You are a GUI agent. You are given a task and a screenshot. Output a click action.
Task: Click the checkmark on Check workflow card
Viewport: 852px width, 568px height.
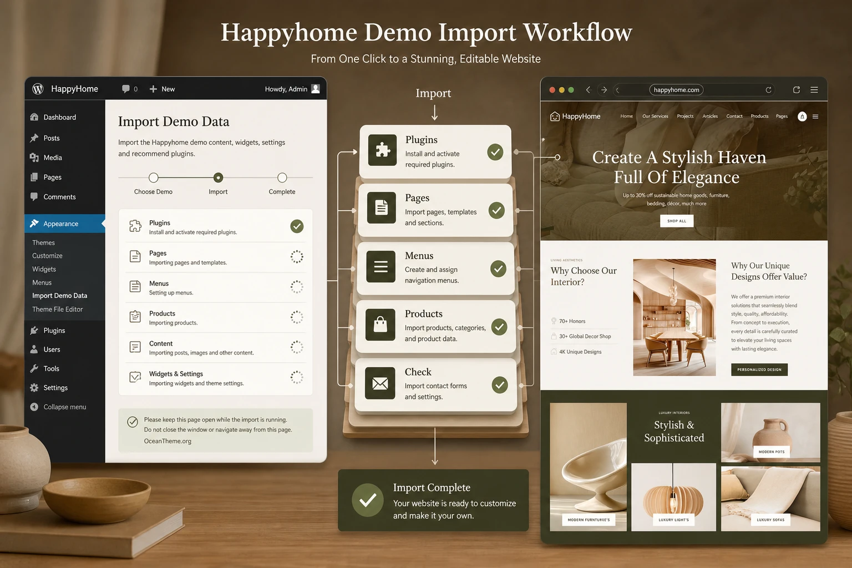tap(500, 384)
